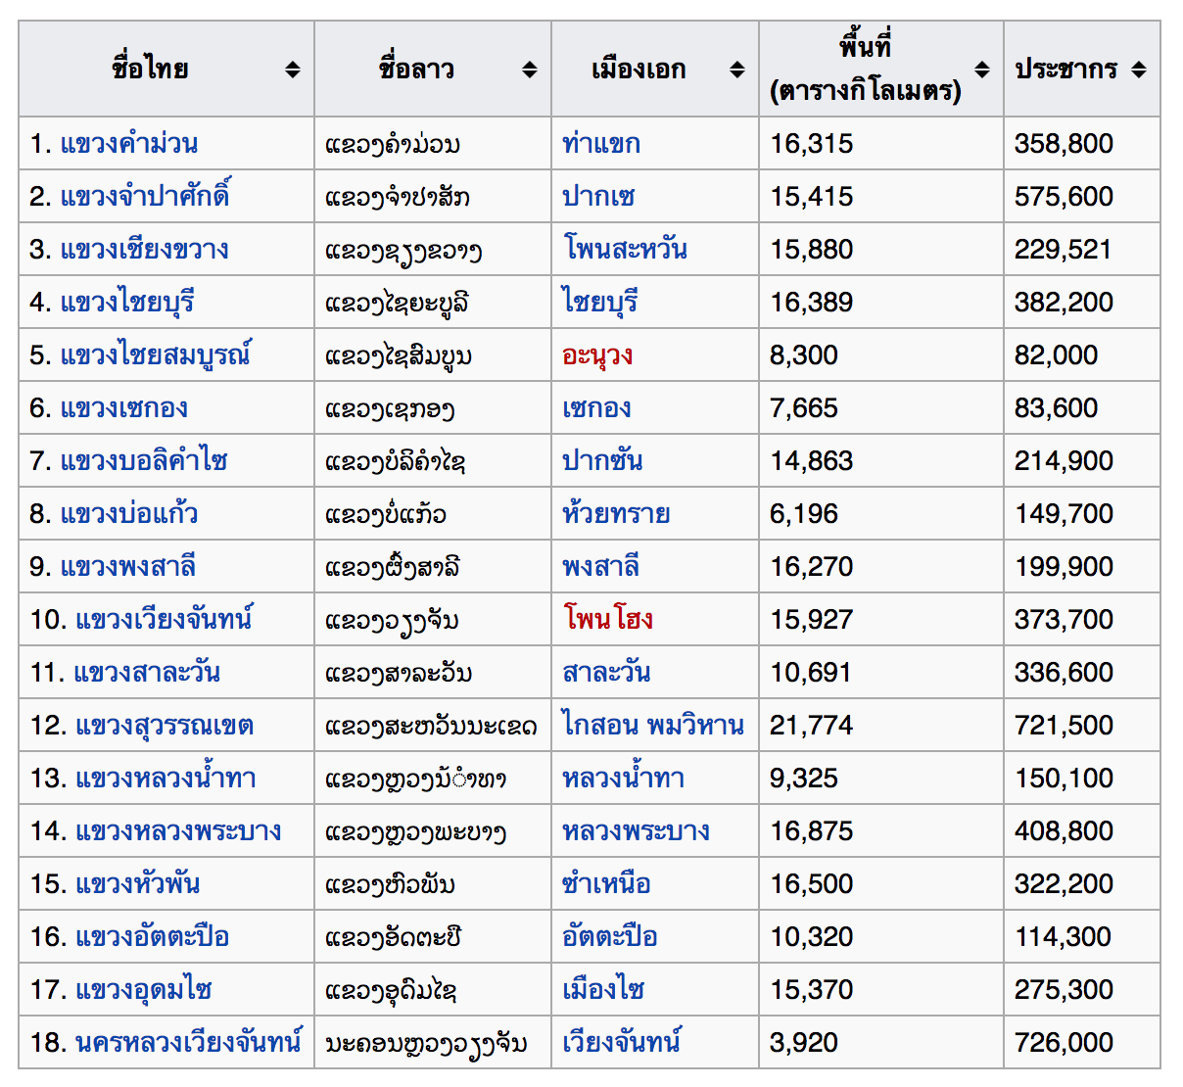Click the red โพนโฮง link
1183x1087 pixels.
pyautogui.click(x=607, y=620)
